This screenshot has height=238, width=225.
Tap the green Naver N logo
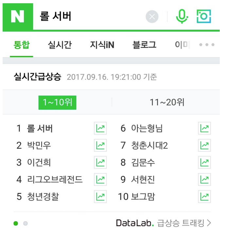[18, 16]
